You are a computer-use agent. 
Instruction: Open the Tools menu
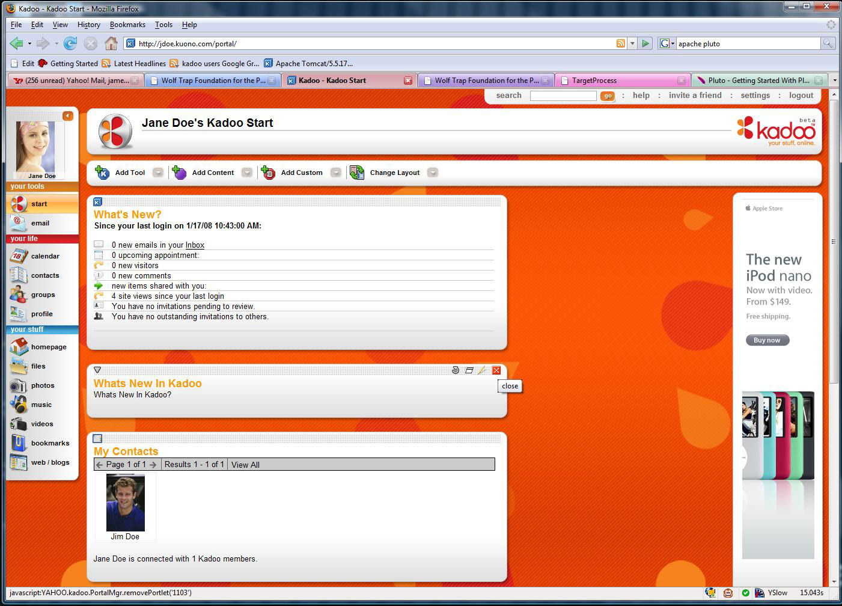tap(163, 25)
